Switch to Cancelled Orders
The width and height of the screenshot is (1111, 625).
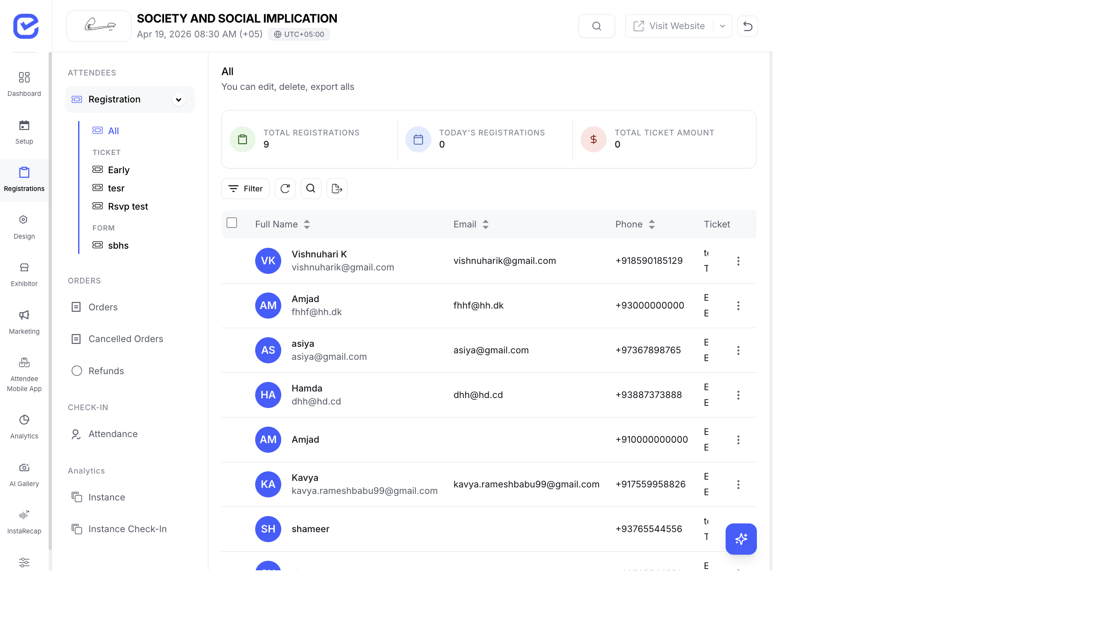point(125,339)
